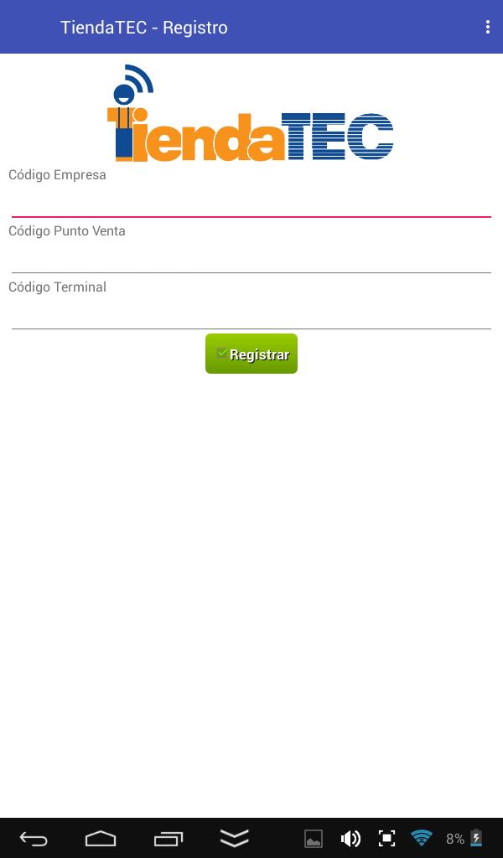Tap the battery charging icon
Image resolution: width=503 pixels, height=858 pixels.
click(x=476, y=838)
